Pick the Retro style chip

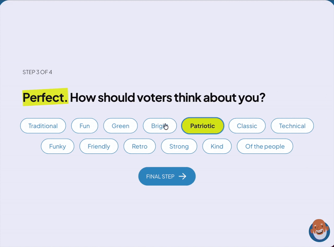click(x=139, y=146)
